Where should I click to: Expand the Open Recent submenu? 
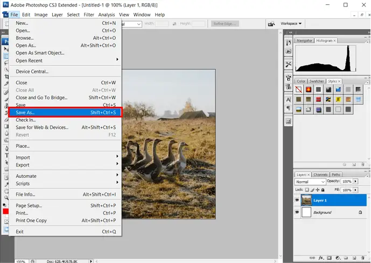coord(66,60)
